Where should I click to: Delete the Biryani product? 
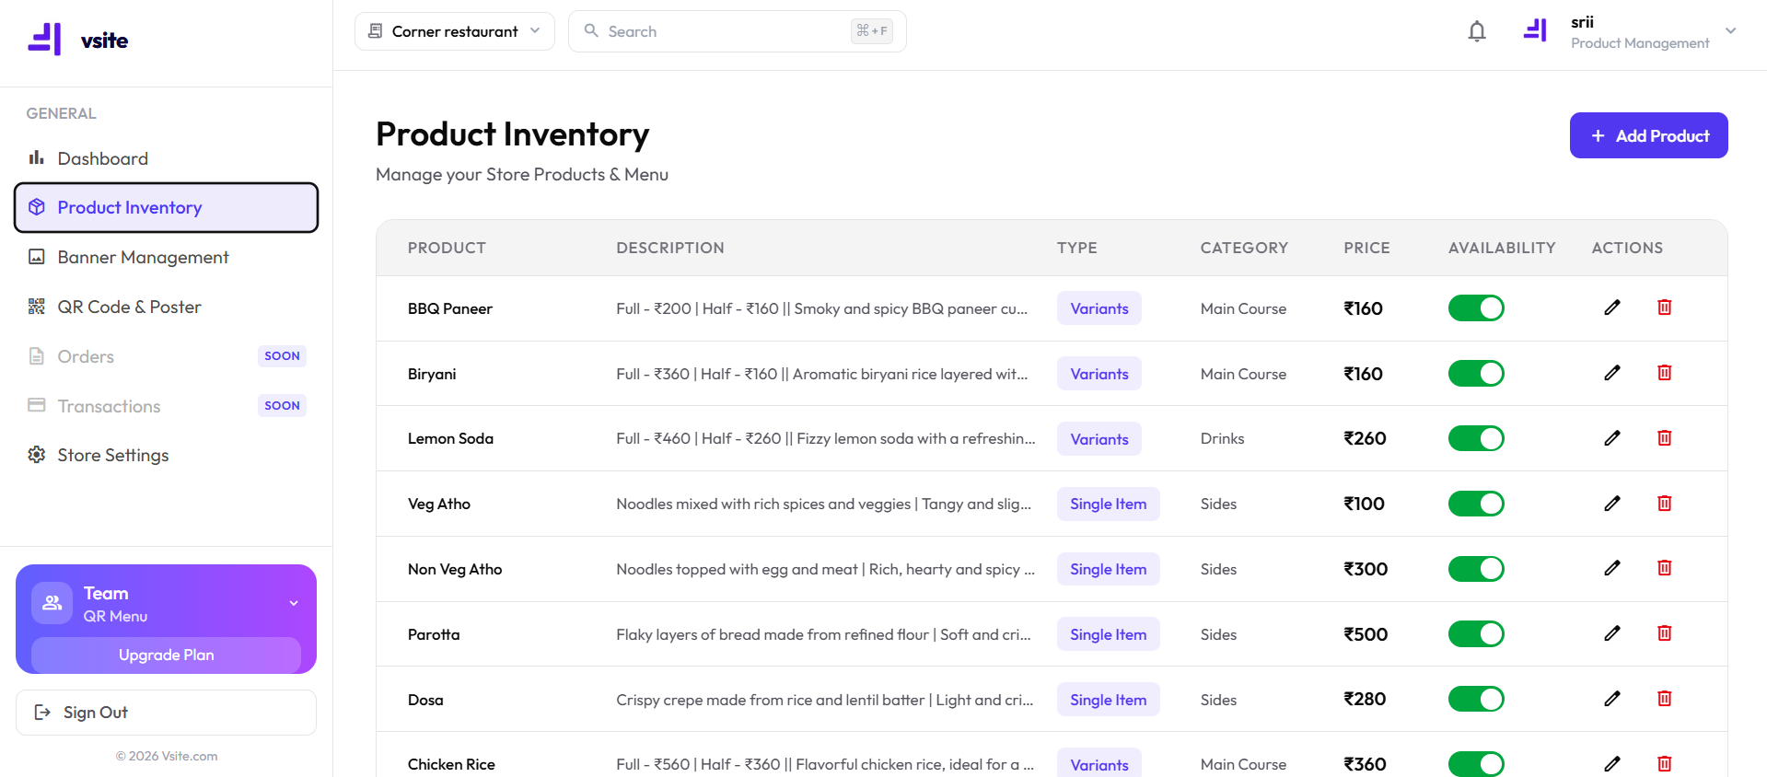[1665, 373]
